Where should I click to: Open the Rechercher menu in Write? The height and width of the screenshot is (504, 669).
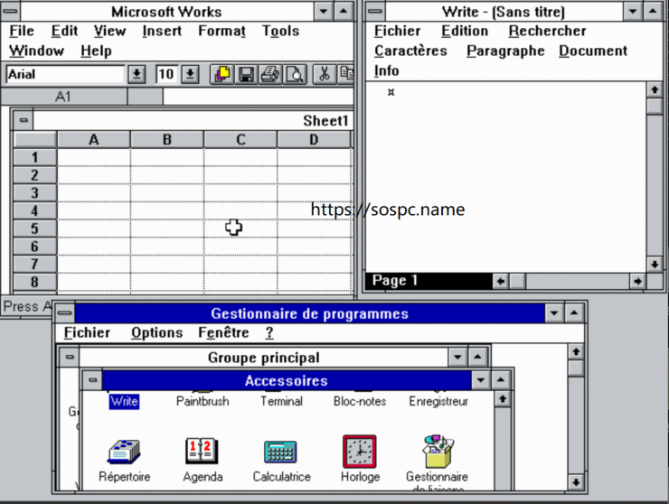(x=547, y=31)
